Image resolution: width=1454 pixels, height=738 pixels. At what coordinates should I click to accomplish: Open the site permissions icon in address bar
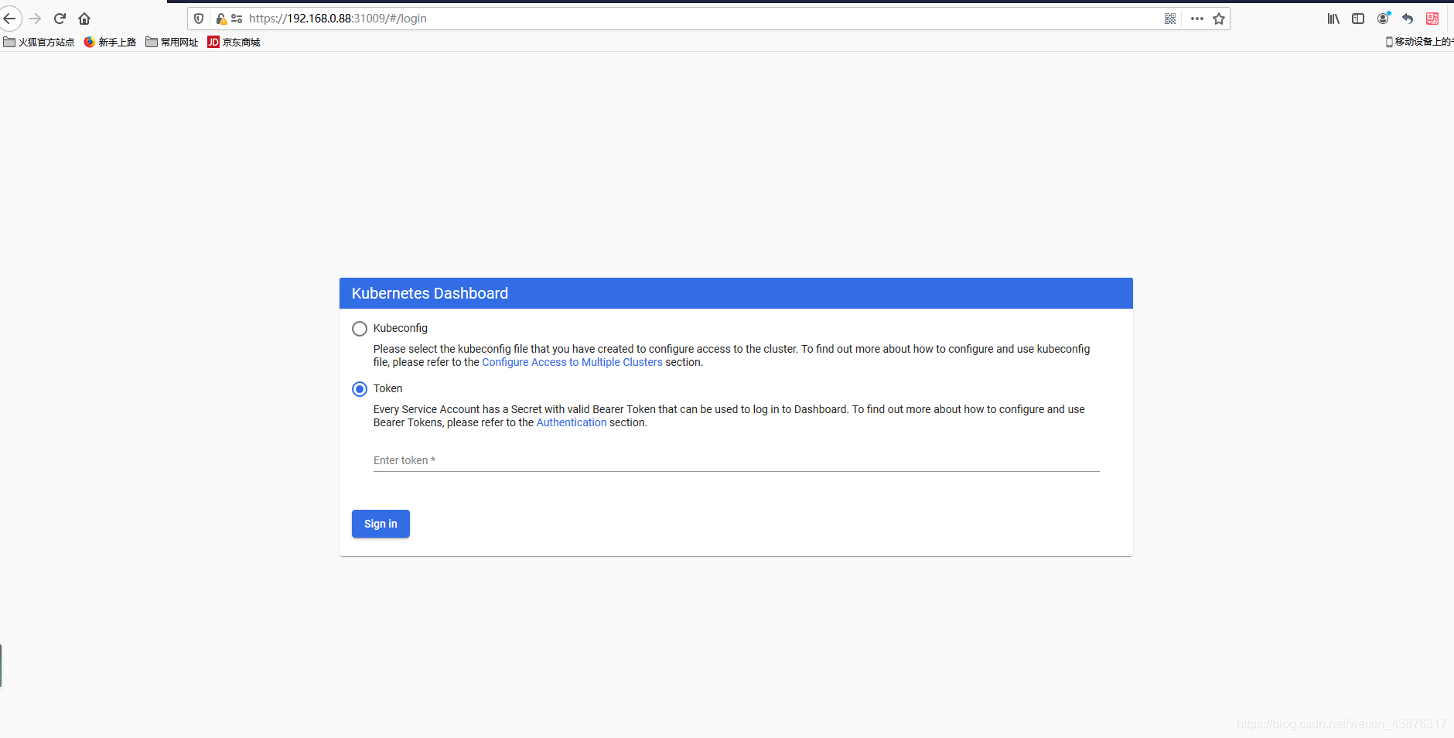pyautogui.click(x=237, y=19)
